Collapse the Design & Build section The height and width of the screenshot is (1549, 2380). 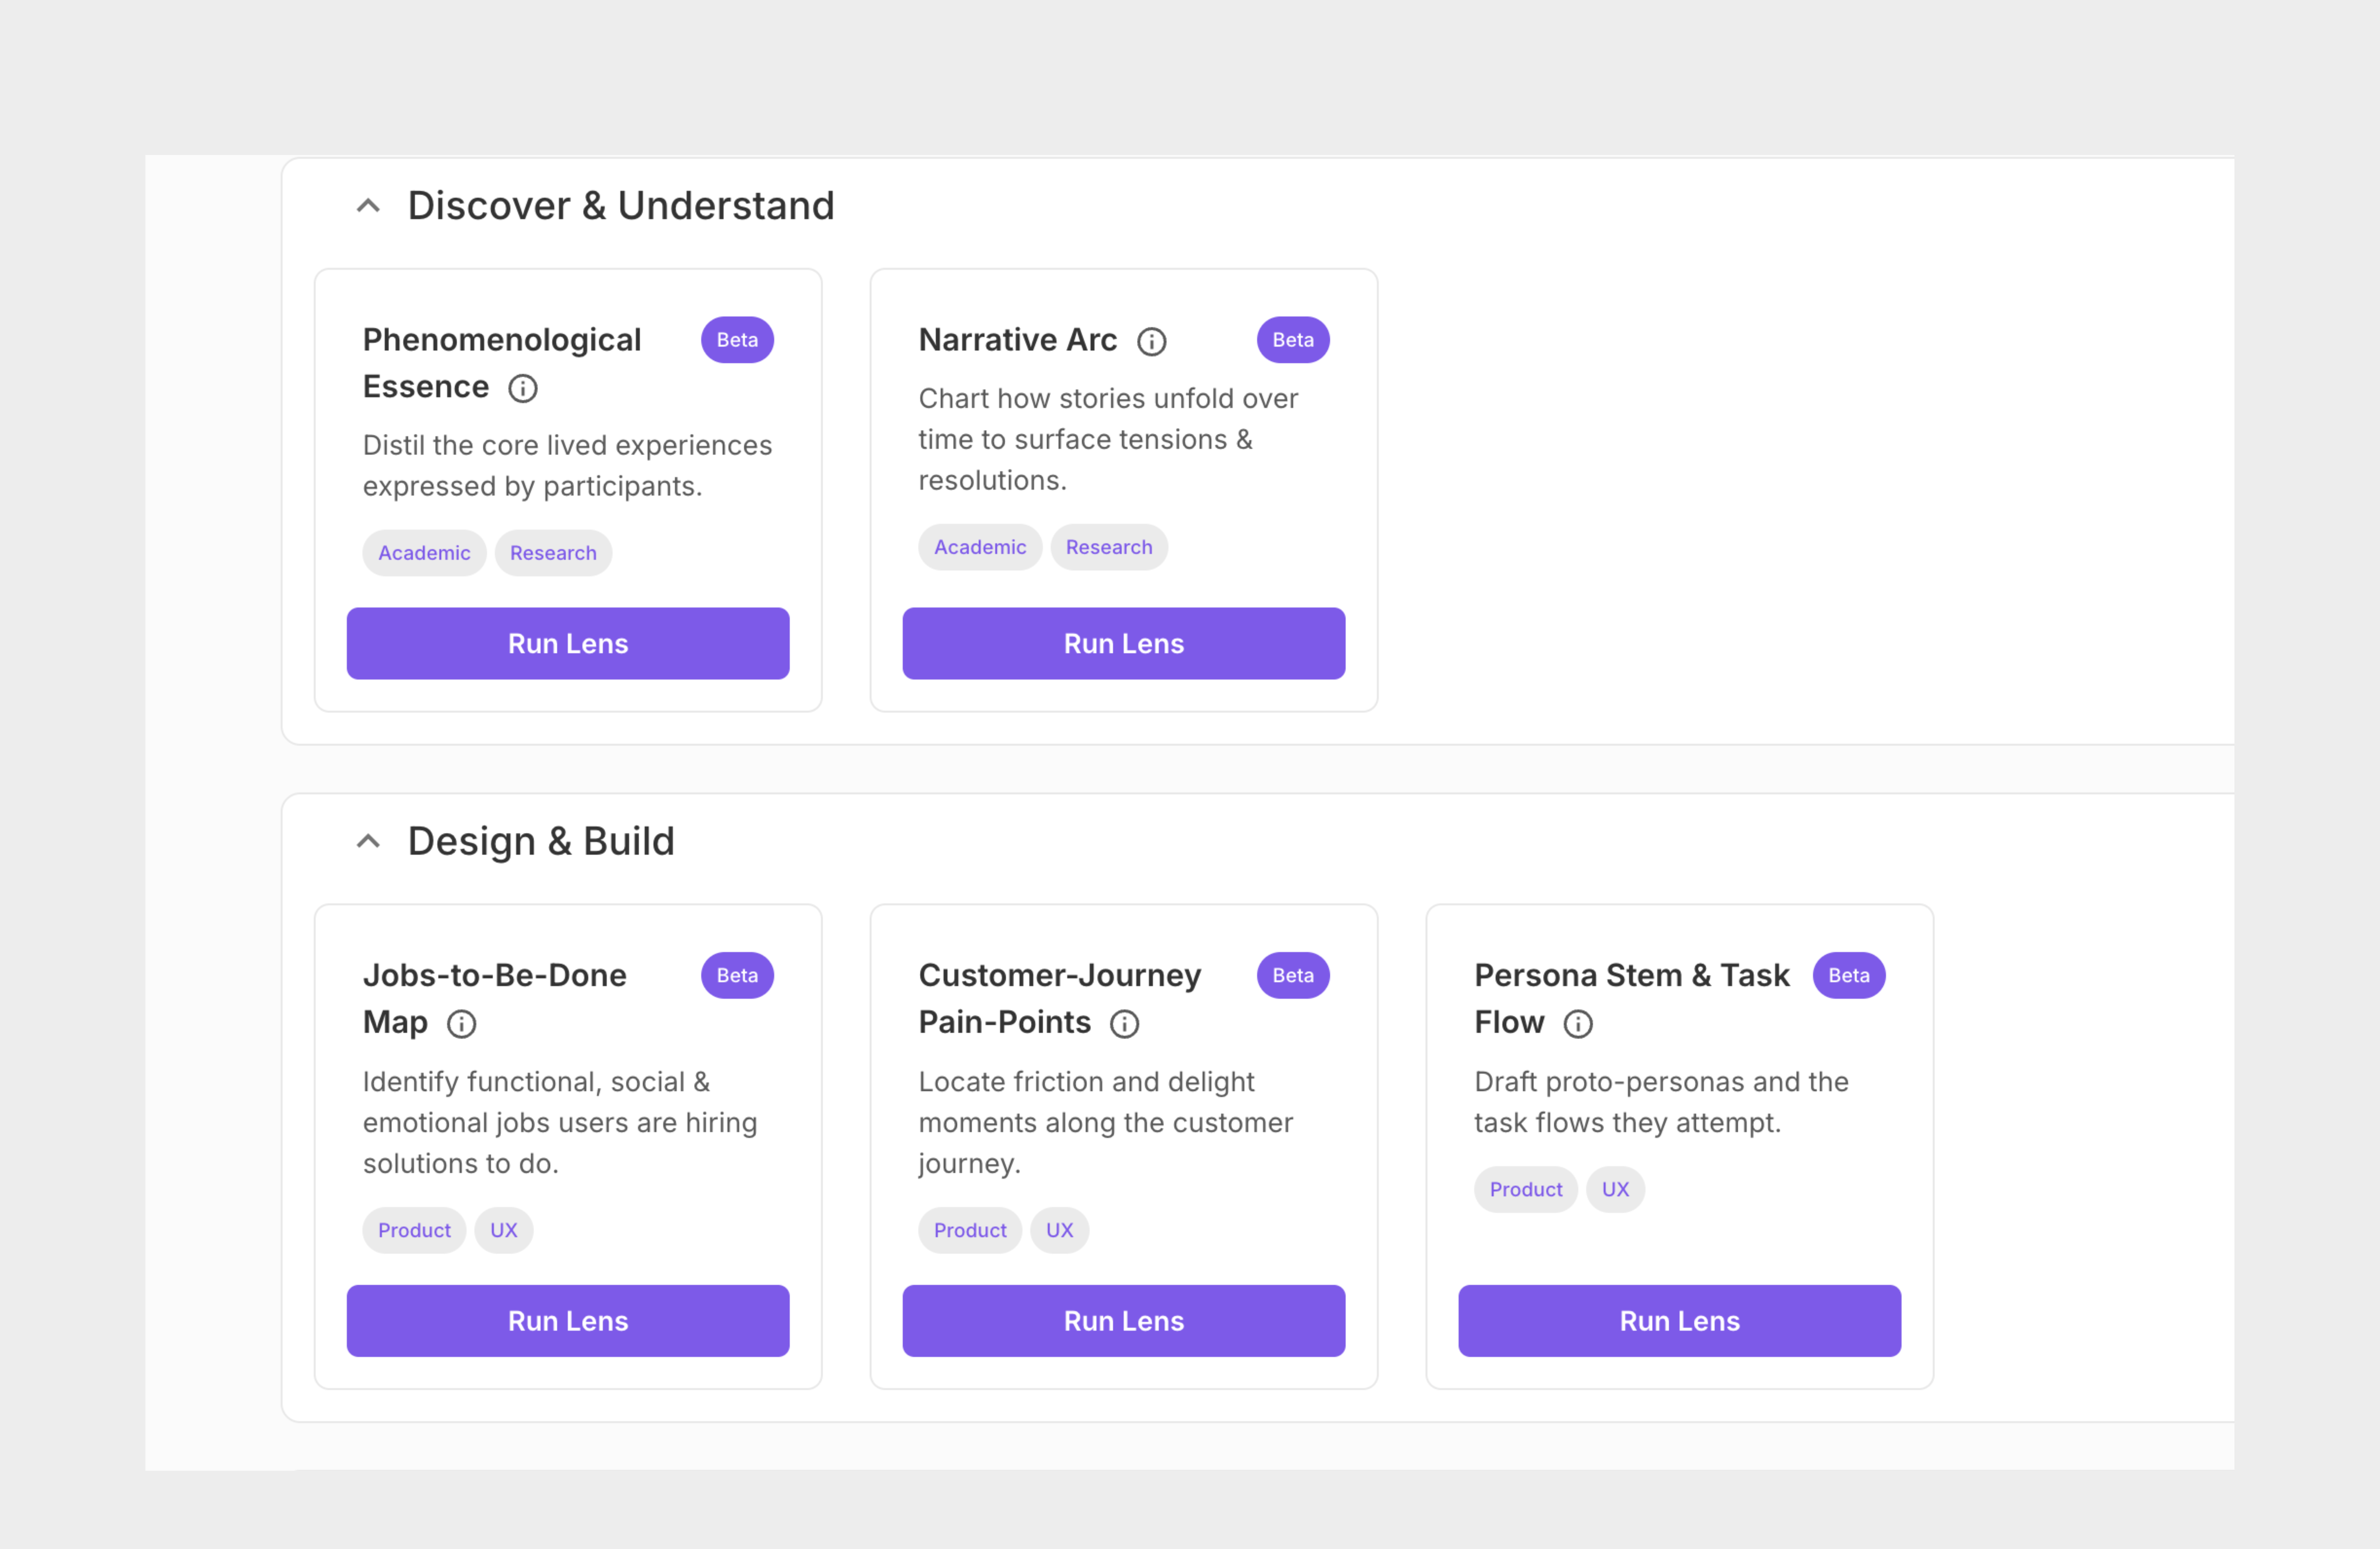point(368,841)
